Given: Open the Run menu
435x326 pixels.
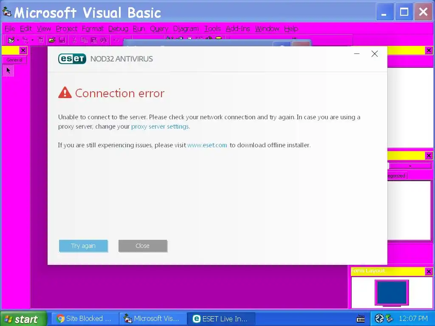Looking at the screenshot, I should pyautogui.click(x=139, y=28).
